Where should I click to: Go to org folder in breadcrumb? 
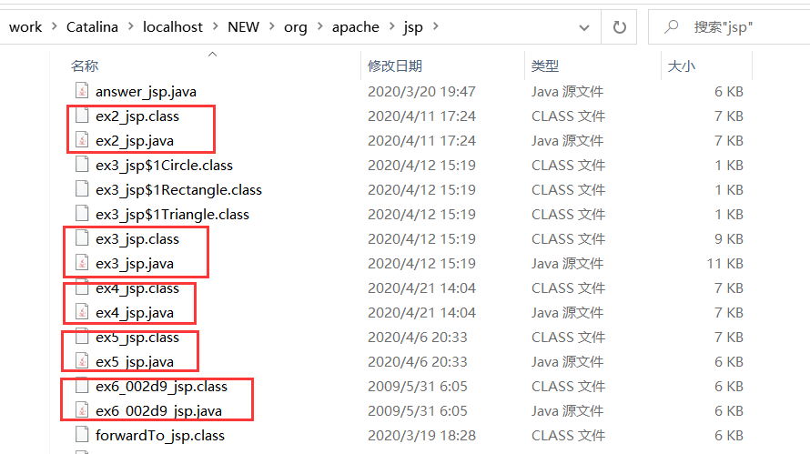[296, 27]
